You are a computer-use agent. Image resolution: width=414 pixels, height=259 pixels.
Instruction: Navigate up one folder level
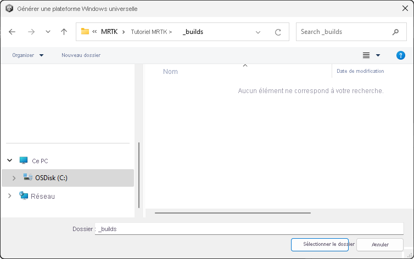point(64,32)
